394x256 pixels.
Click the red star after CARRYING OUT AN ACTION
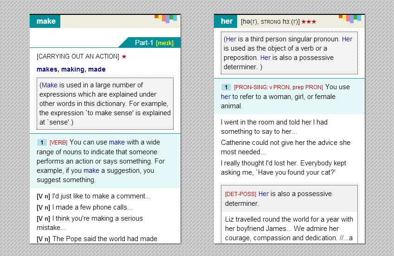(124, 57)
